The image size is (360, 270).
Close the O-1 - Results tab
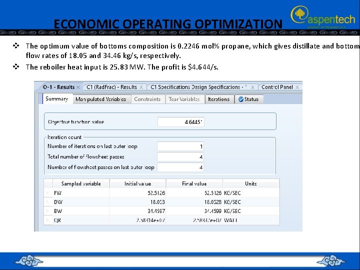(x=78, y=87)
